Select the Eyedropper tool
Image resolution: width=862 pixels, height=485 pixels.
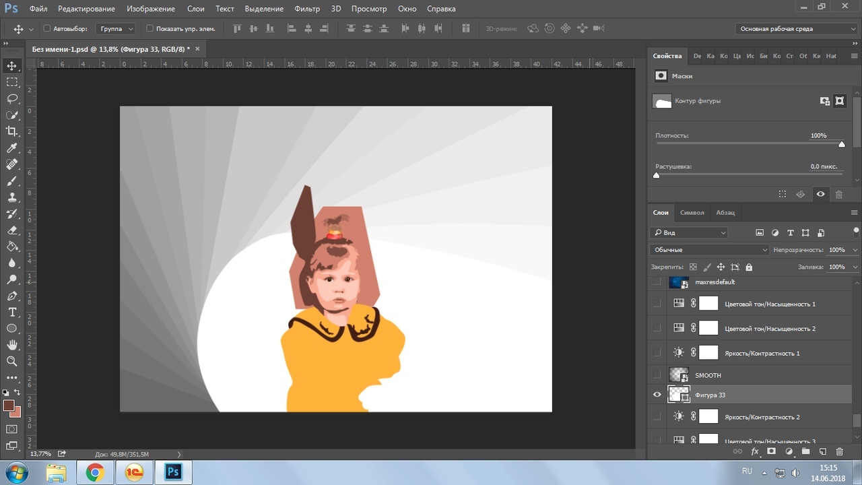coord(12,148)
